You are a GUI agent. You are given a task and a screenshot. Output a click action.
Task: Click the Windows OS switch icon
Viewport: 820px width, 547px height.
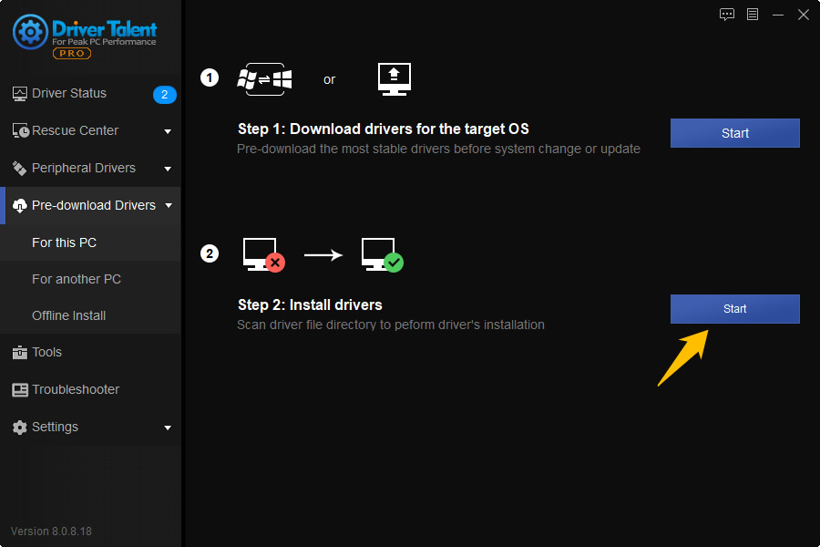tap(264, 79)
